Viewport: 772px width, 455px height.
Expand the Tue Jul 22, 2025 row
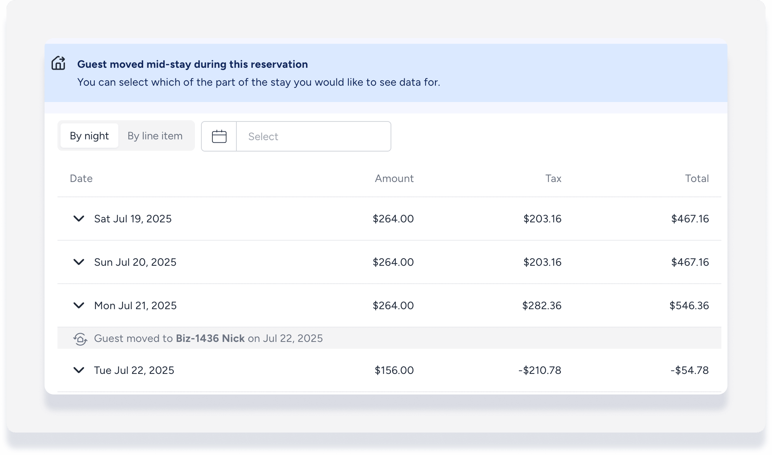(x=79, y=370)
